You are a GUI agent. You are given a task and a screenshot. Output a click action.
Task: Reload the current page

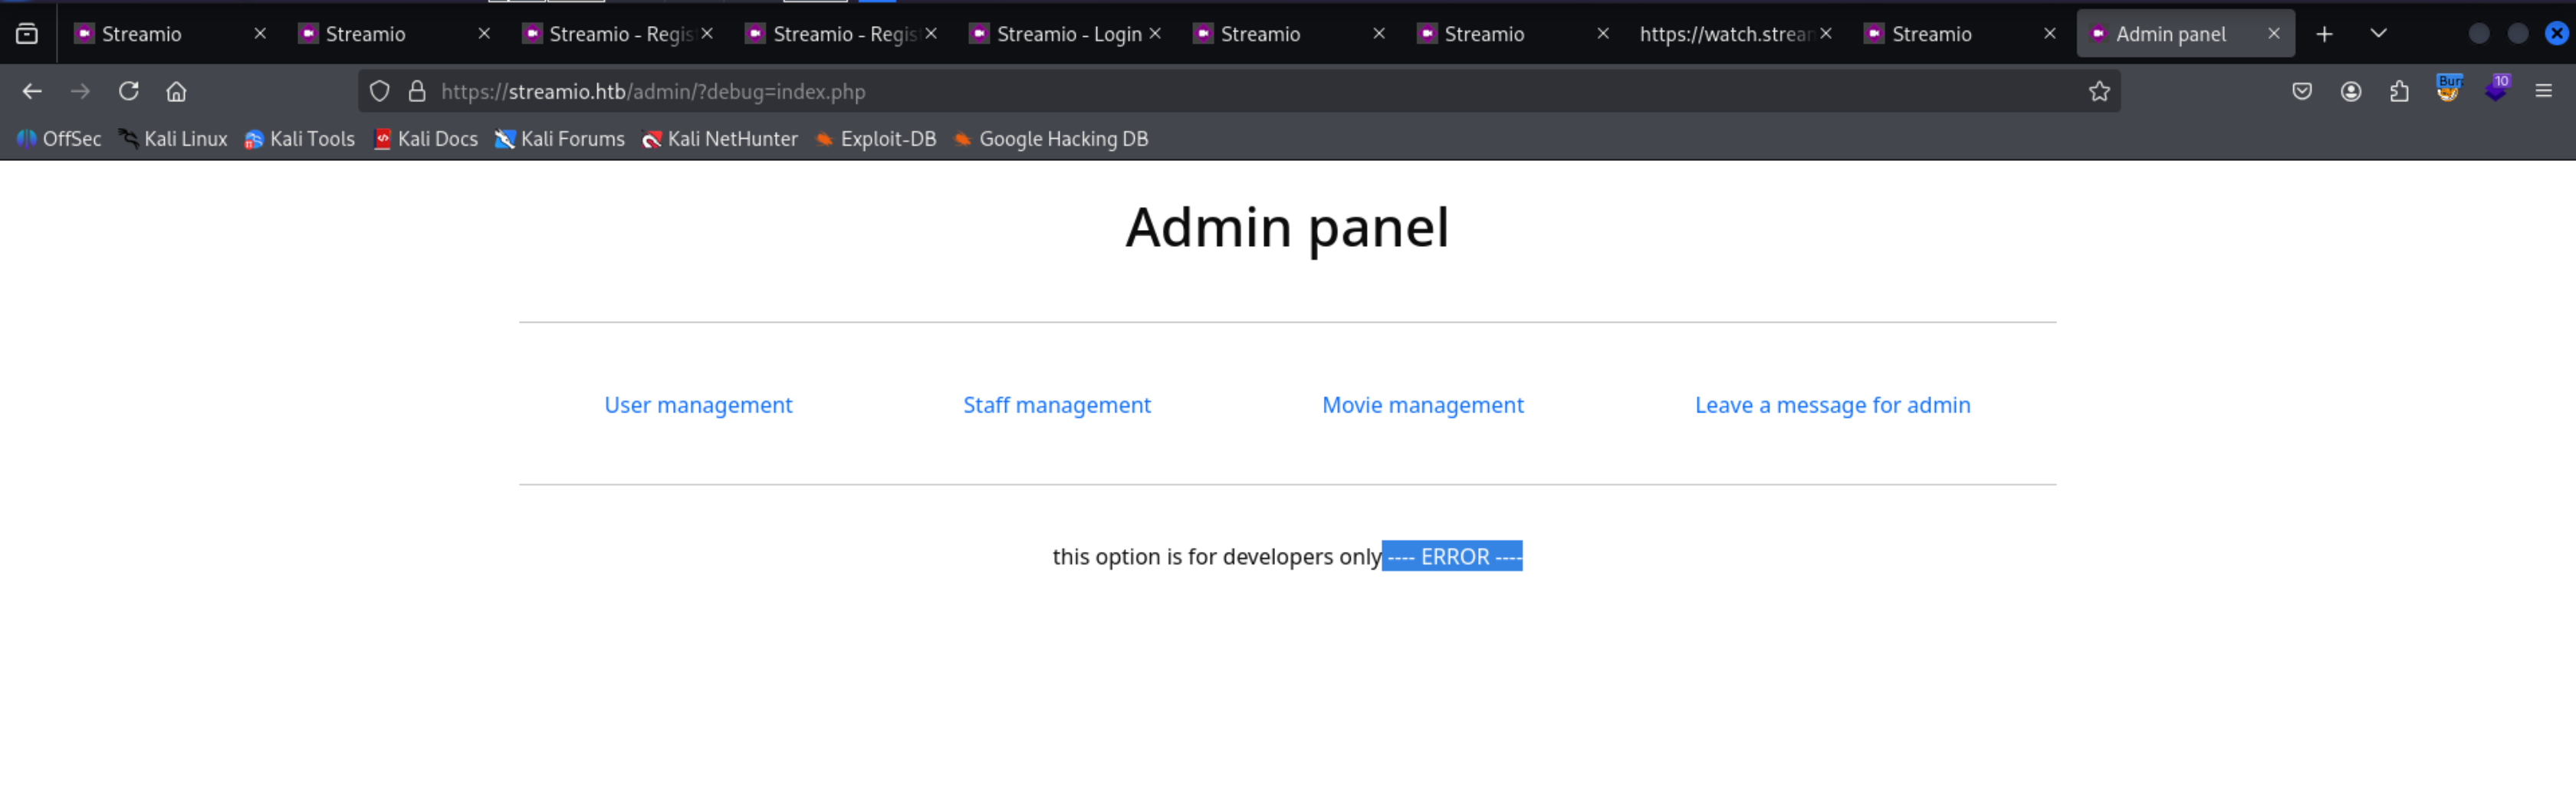coord(129,92)
